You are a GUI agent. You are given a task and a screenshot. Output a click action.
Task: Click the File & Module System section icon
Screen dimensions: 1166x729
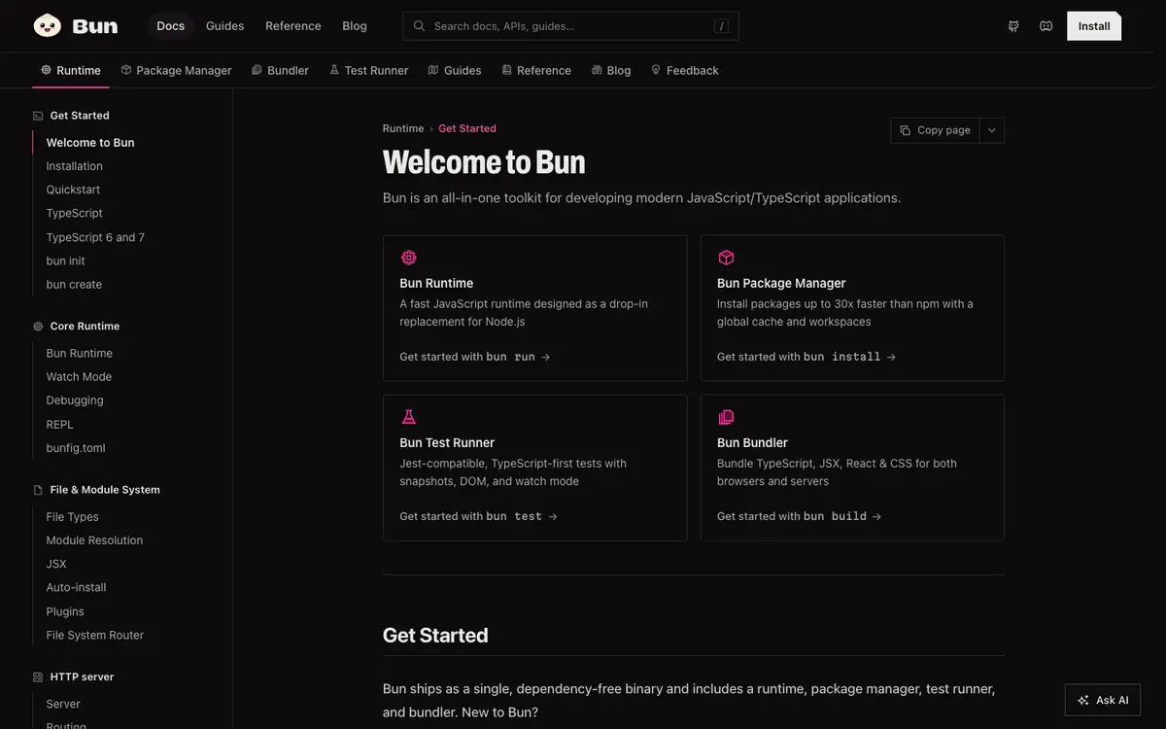click(38, 490)
